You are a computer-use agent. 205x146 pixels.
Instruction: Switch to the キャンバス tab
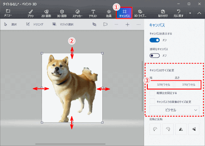click(124, 13)
